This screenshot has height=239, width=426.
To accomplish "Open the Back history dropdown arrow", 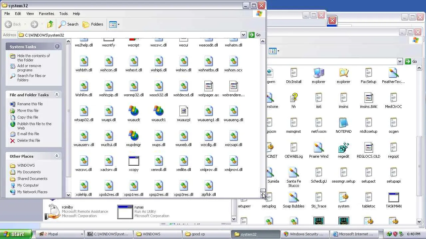I will click(25, 24).
